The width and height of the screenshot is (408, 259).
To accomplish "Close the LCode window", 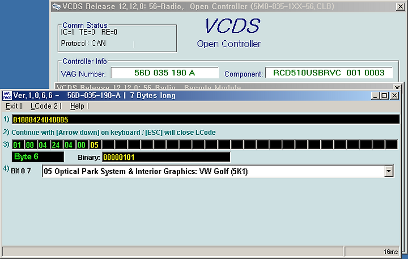I will (x=394, y=96).
